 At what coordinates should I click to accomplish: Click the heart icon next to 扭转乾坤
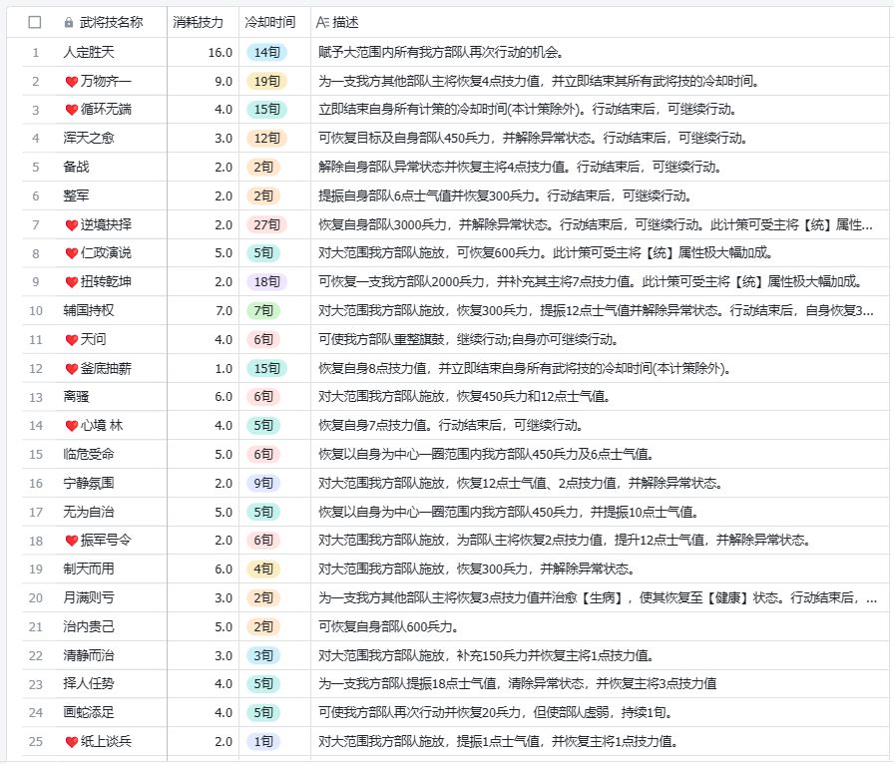pyautogui.click(x=71, y=282)
